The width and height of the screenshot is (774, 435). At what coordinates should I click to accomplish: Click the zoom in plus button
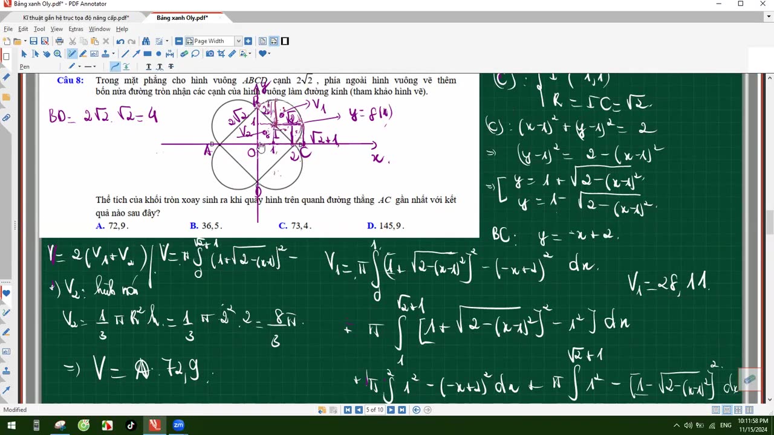pos(248,41)
